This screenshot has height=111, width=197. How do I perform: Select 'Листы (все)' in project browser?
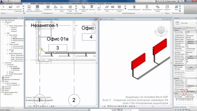[8, 87]
